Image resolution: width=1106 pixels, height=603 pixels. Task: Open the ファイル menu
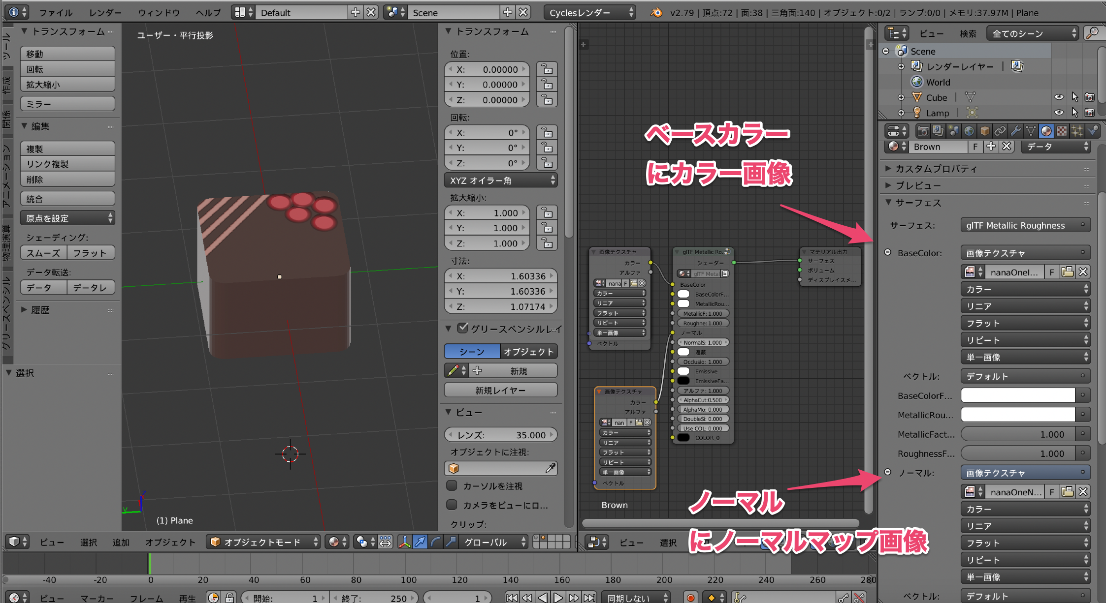tap(56, 13)
